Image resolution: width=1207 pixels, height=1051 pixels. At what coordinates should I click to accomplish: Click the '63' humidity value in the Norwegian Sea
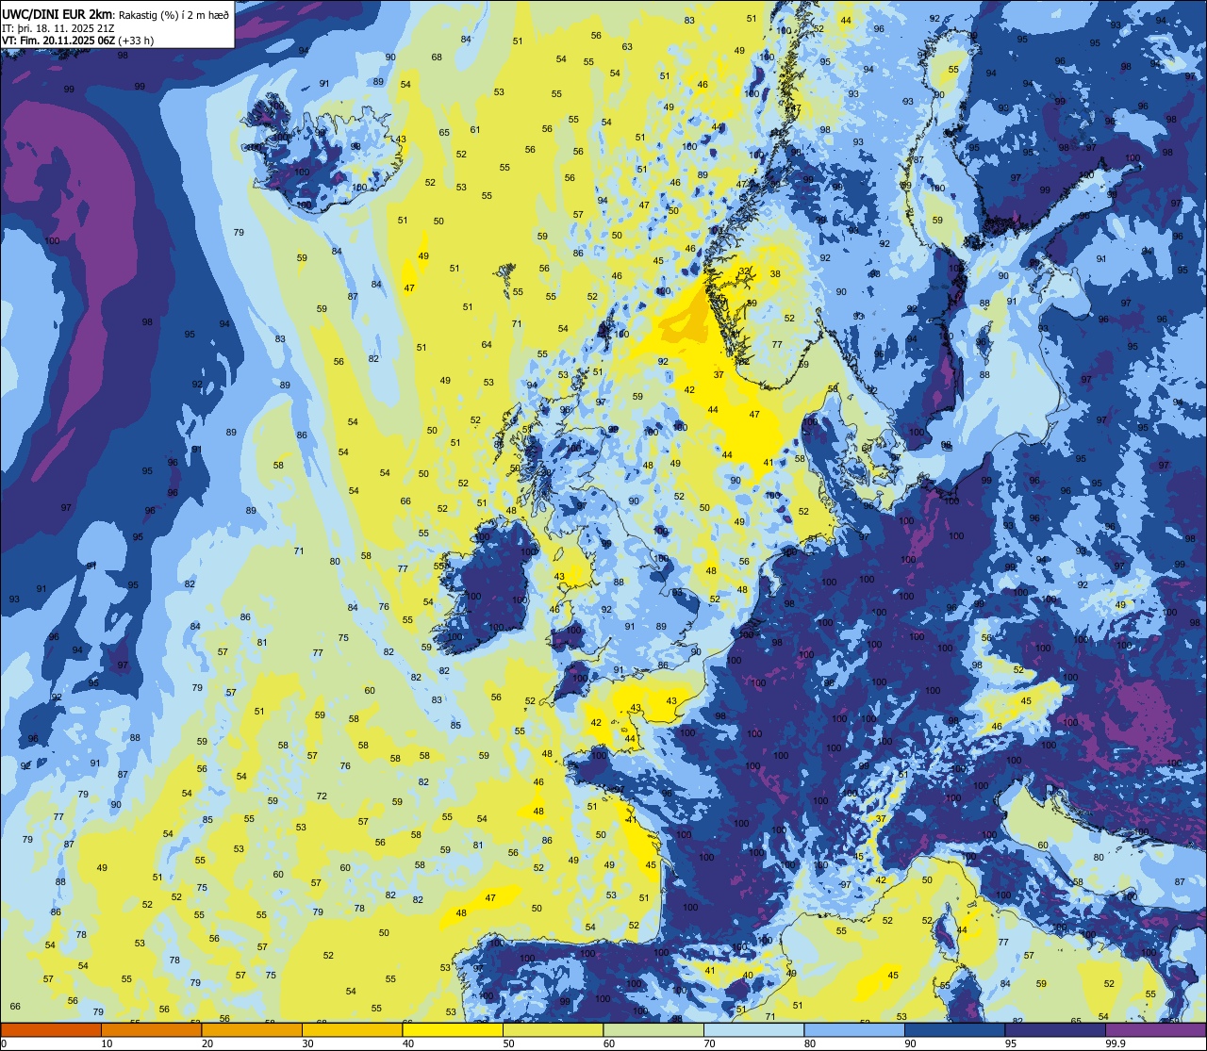tap(627, 47)
